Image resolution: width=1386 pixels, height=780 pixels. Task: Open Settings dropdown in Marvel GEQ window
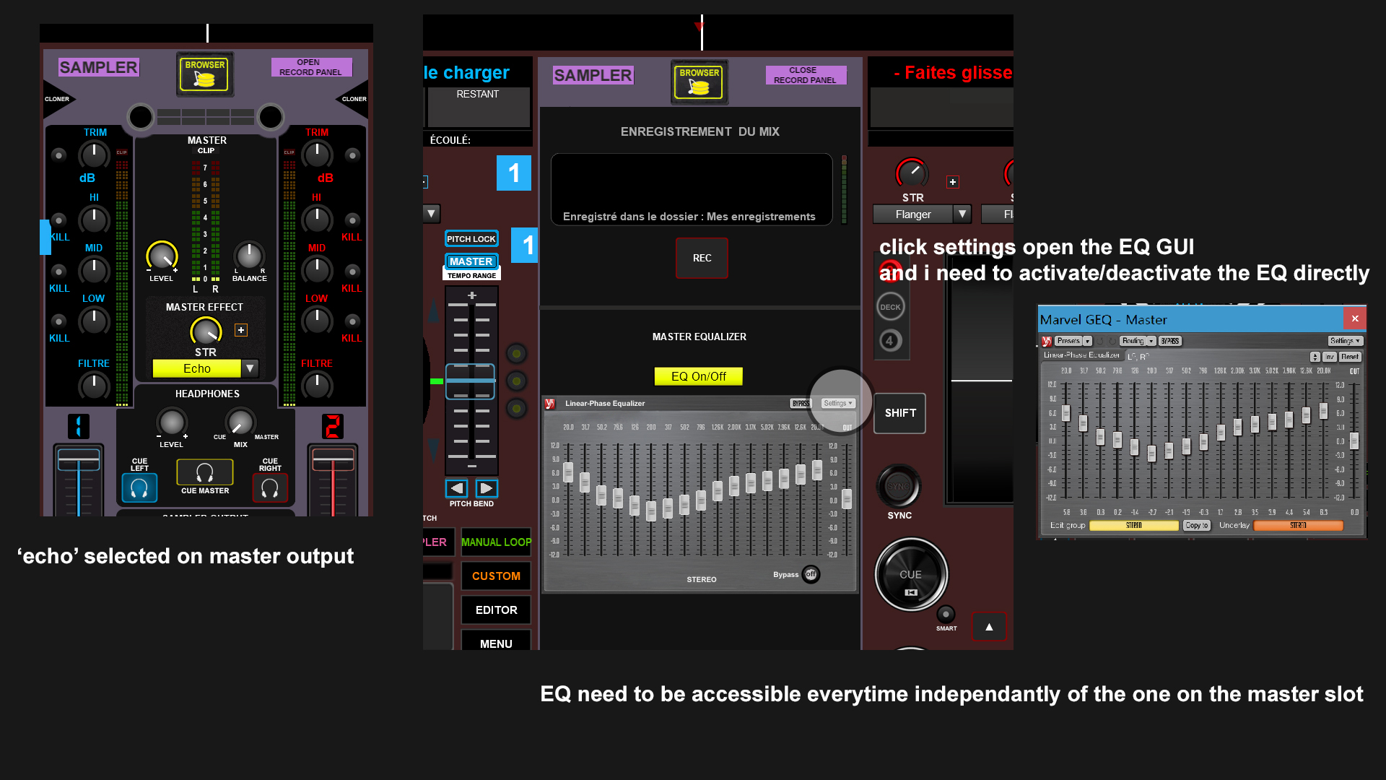(1345, 341)
